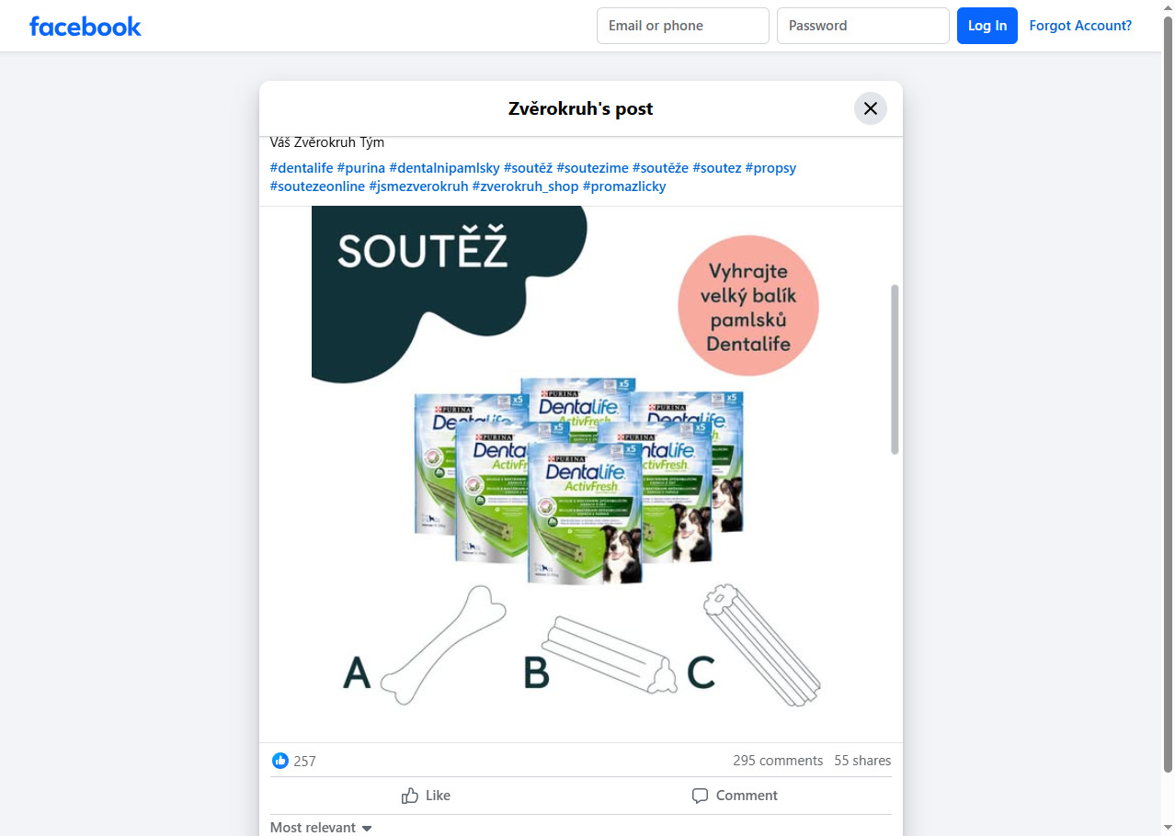Viewport: 1175px width, 836px height.
Task: Click the blue like reaction icon
Action: 280,761
